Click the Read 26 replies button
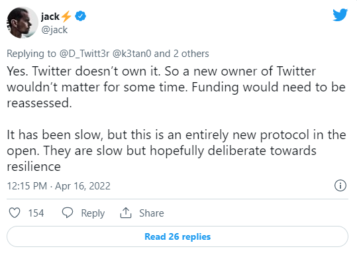Image resolution: width=357 pixels, height=255 pixels. click(178, 236)
